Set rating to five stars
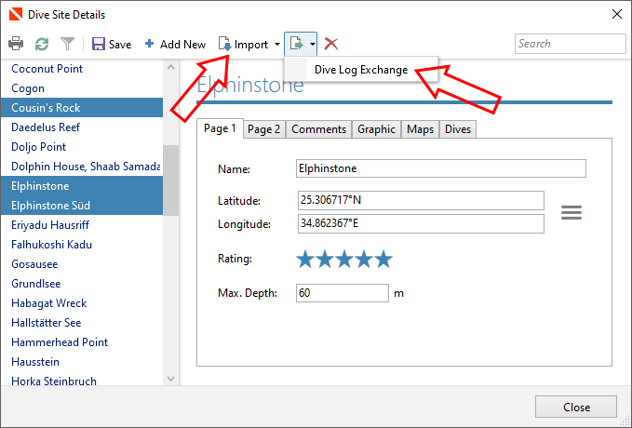 click(383, 260)
